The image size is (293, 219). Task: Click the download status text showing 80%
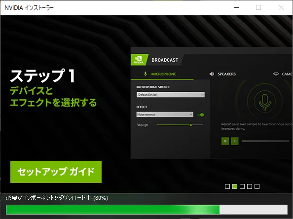[57, 198]
